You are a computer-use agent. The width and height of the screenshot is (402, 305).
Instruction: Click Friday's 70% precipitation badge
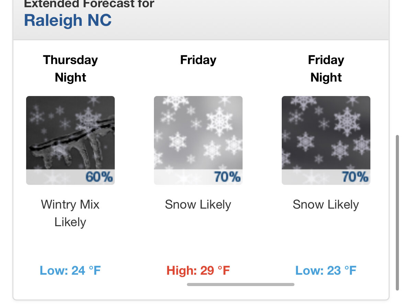click(x=227, y=177)
